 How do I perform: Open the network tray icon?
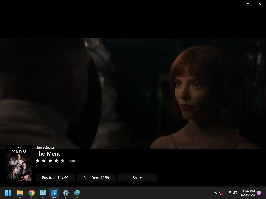coord(228,193)
